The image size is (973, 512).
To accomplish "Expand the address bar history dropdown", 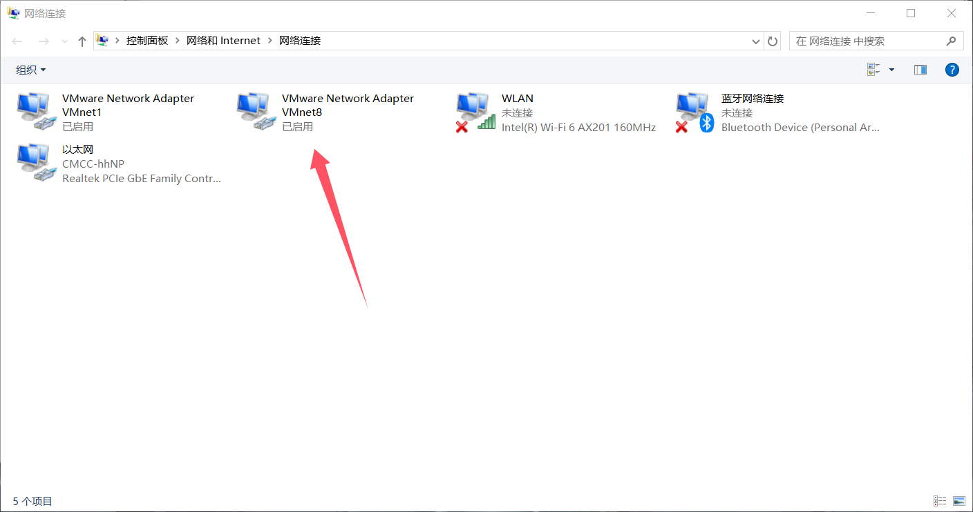I will 755,41.
